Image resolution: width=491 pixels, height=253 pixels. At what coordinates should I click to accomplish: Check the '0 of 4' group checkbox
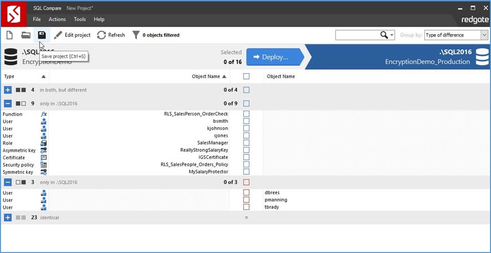246,90
